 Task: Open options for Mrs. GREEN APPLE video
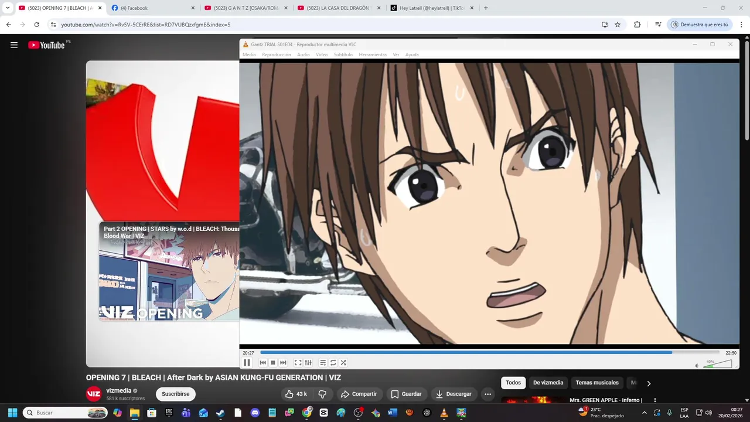coord(656,401)
